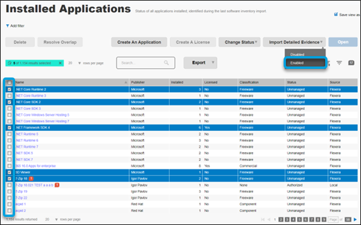Click the Resolve Overlap button

tap(60, 42)
